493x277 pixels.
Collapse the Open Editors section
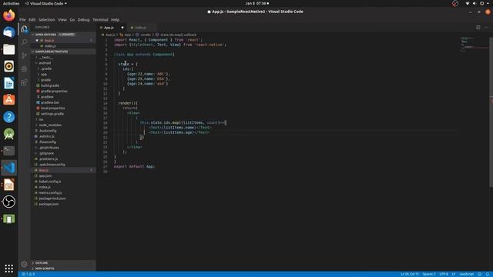tap(63, 34)
